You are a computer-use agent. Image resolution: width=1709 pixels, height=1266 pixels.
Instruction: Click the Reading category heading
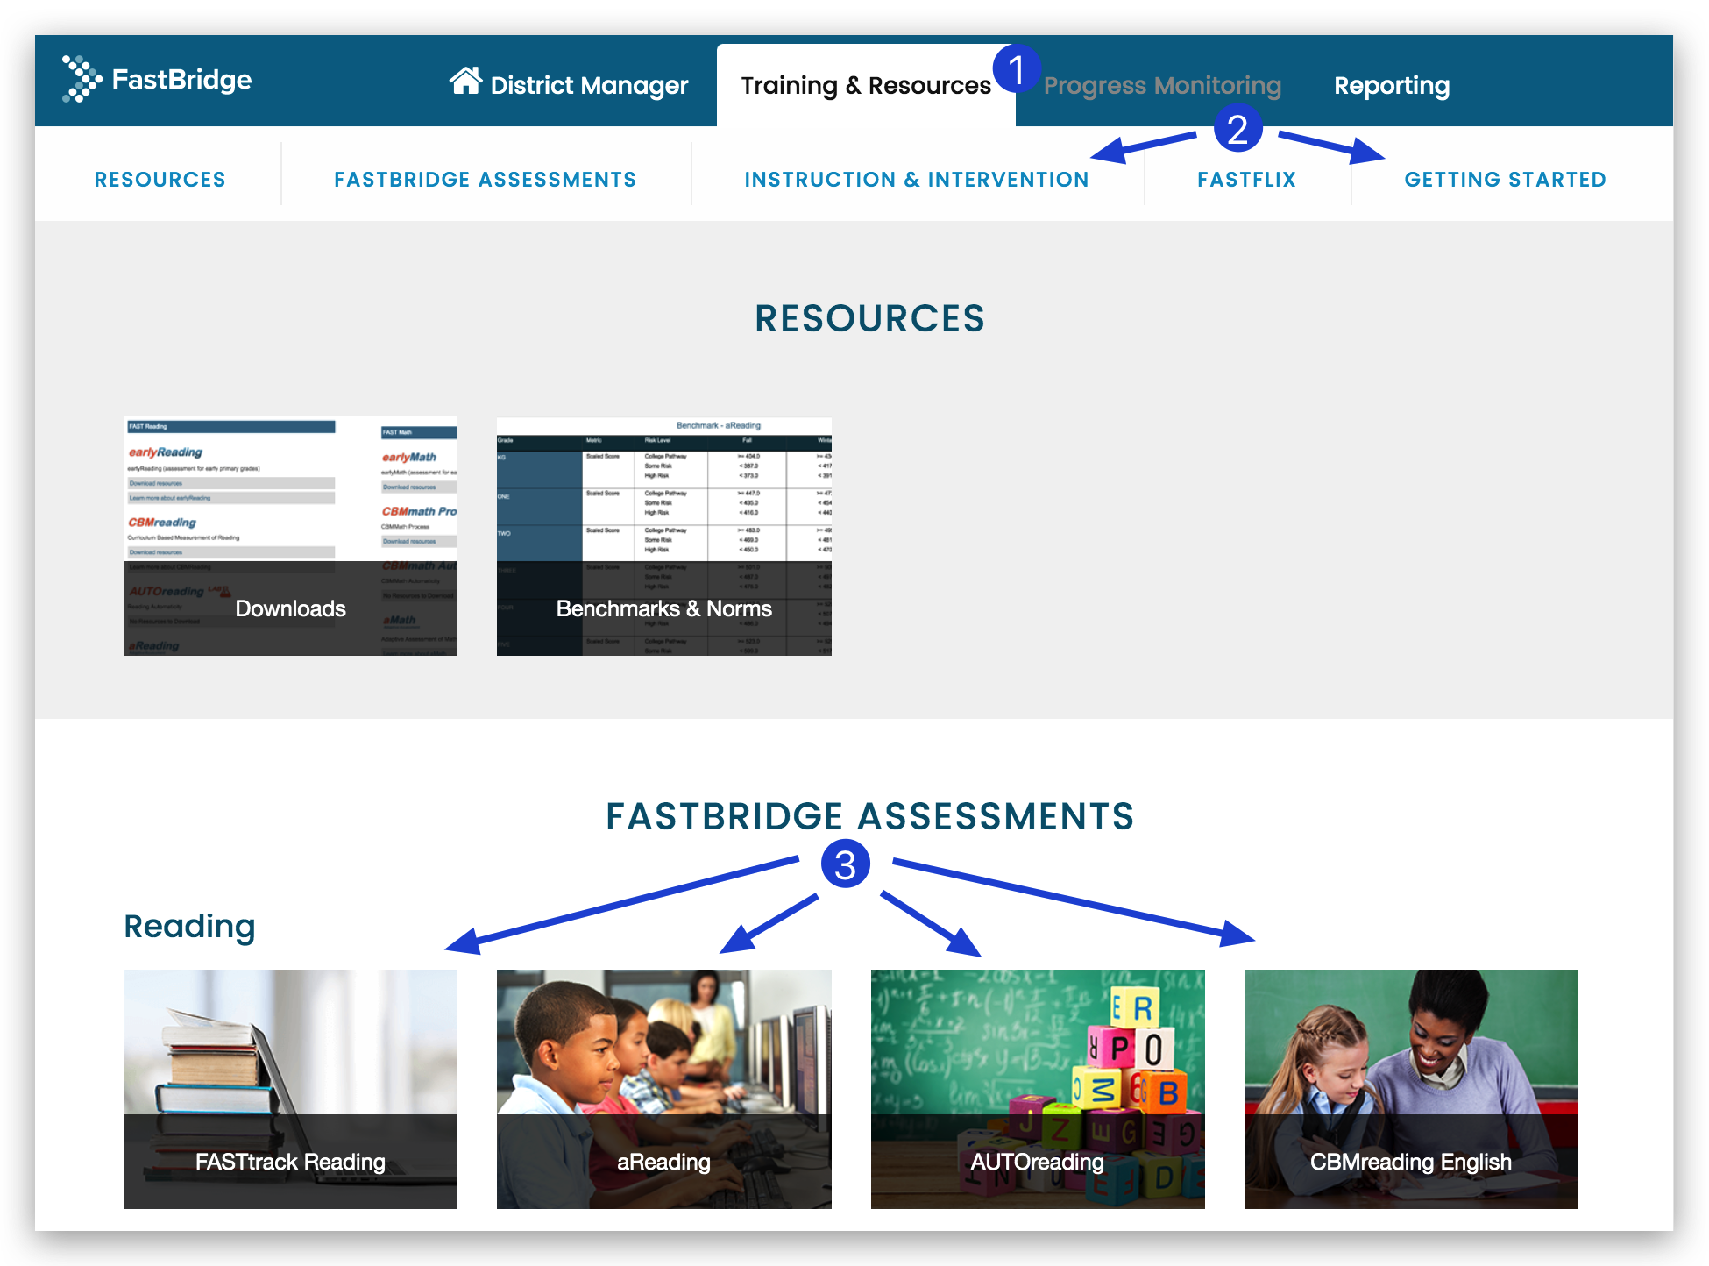coord(189,927)
